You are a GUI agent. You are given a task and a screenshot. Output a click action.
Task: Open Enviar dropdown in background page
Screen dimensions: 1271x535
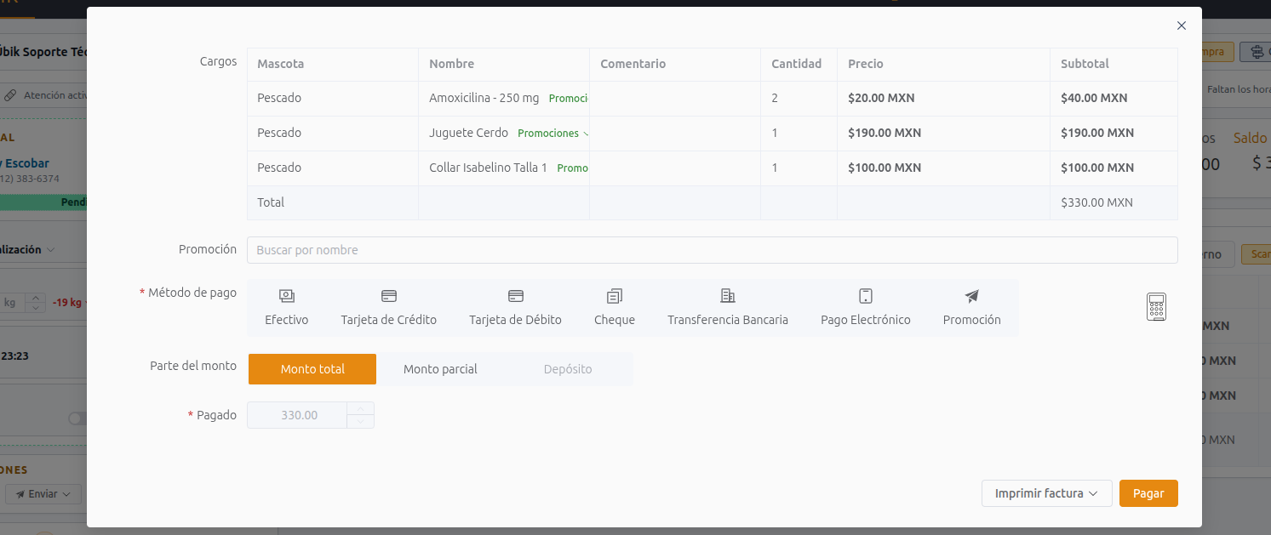point(43,493)
